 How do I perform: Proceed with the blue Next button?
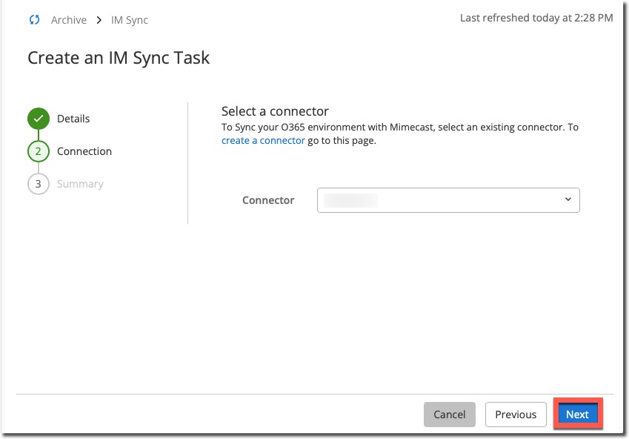tap(577, 415)
